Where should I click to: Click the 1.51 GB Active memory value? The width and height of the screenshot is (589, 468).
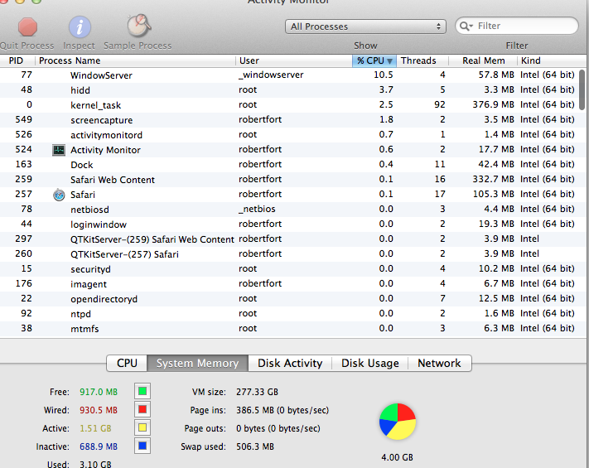[95, 428]
